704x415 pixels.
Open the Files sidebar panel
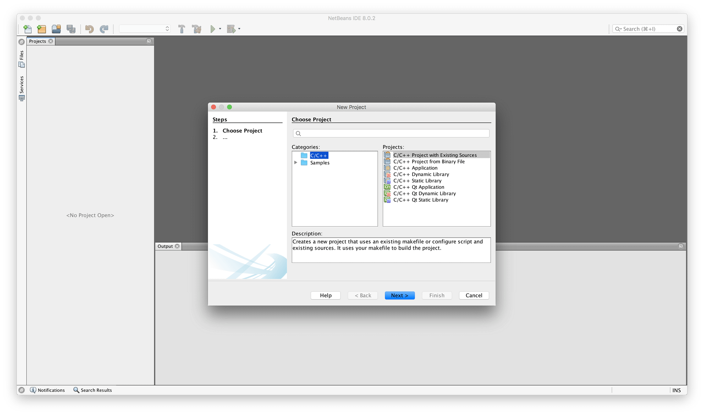pyautogui.click(x=22, y=59)
